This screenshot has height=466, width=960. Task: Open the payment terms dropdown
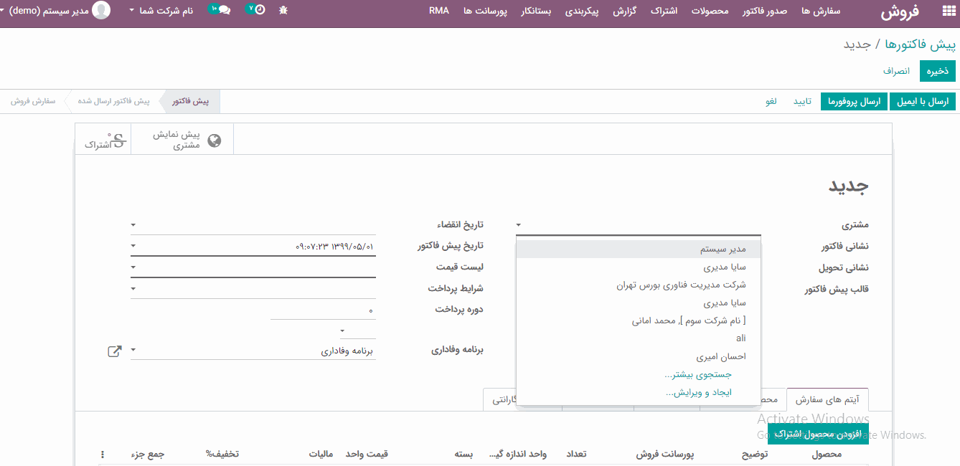[133, 289]
